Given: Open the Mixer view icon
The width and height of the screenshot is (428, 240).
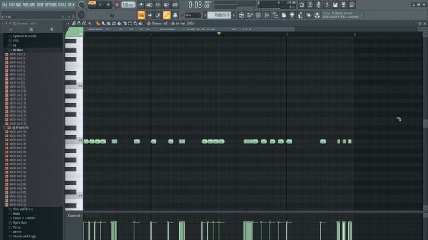Looking at the screenshot, I should coord(267,15).
